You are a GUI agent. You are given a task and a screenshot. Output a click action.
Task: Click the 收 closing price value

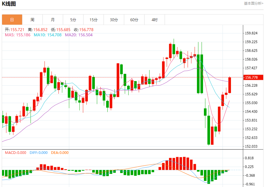click(x=84, y=30)
